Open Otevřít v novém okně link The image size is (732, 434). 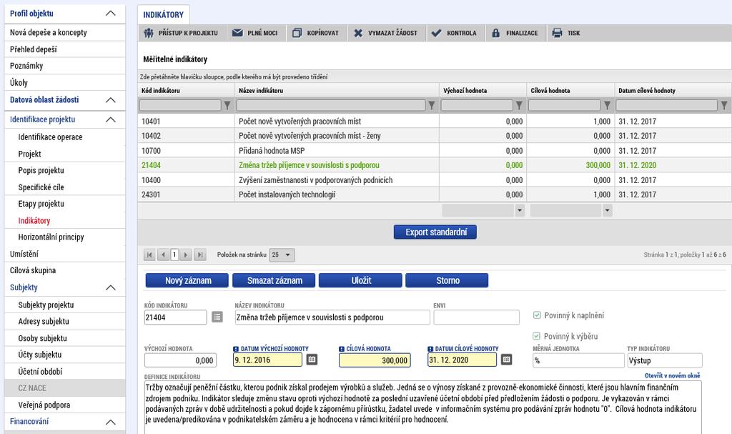(672, 375)
